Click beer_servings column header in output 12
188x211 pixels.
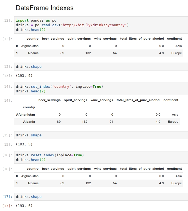tap(53, 39)
